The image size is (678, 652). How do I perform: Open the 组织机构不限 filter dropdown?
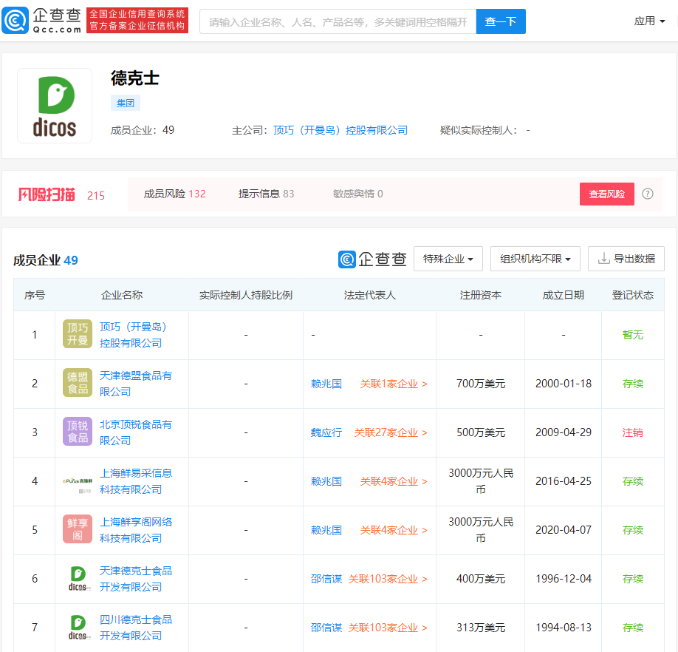(x=535, y=259)
